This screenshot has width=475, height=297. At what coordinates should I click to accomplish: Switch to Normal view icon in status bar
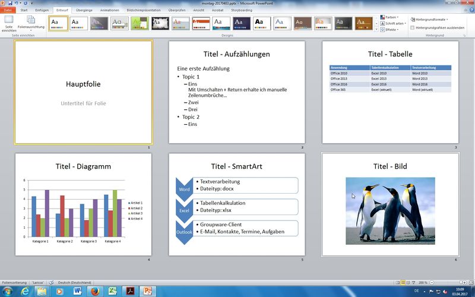tap(398, 283)
